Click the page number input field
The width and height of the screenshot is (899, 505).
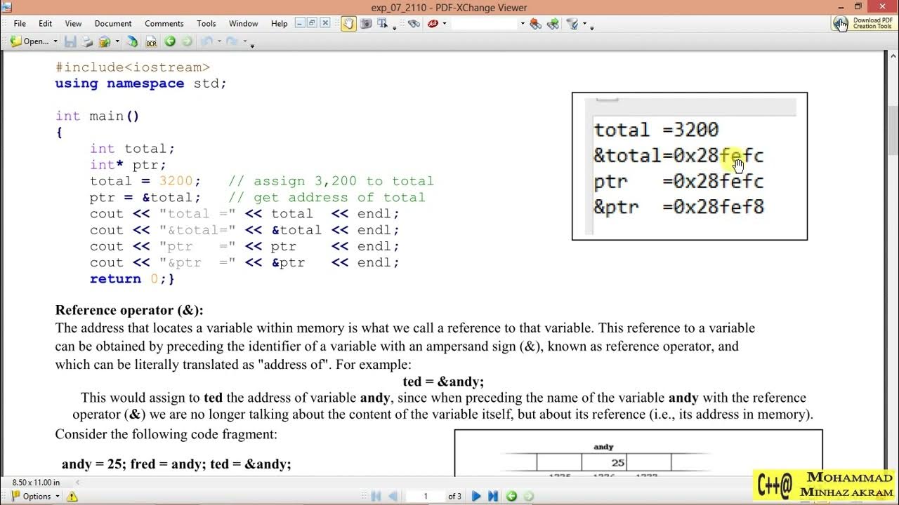(x=426, y=497)
